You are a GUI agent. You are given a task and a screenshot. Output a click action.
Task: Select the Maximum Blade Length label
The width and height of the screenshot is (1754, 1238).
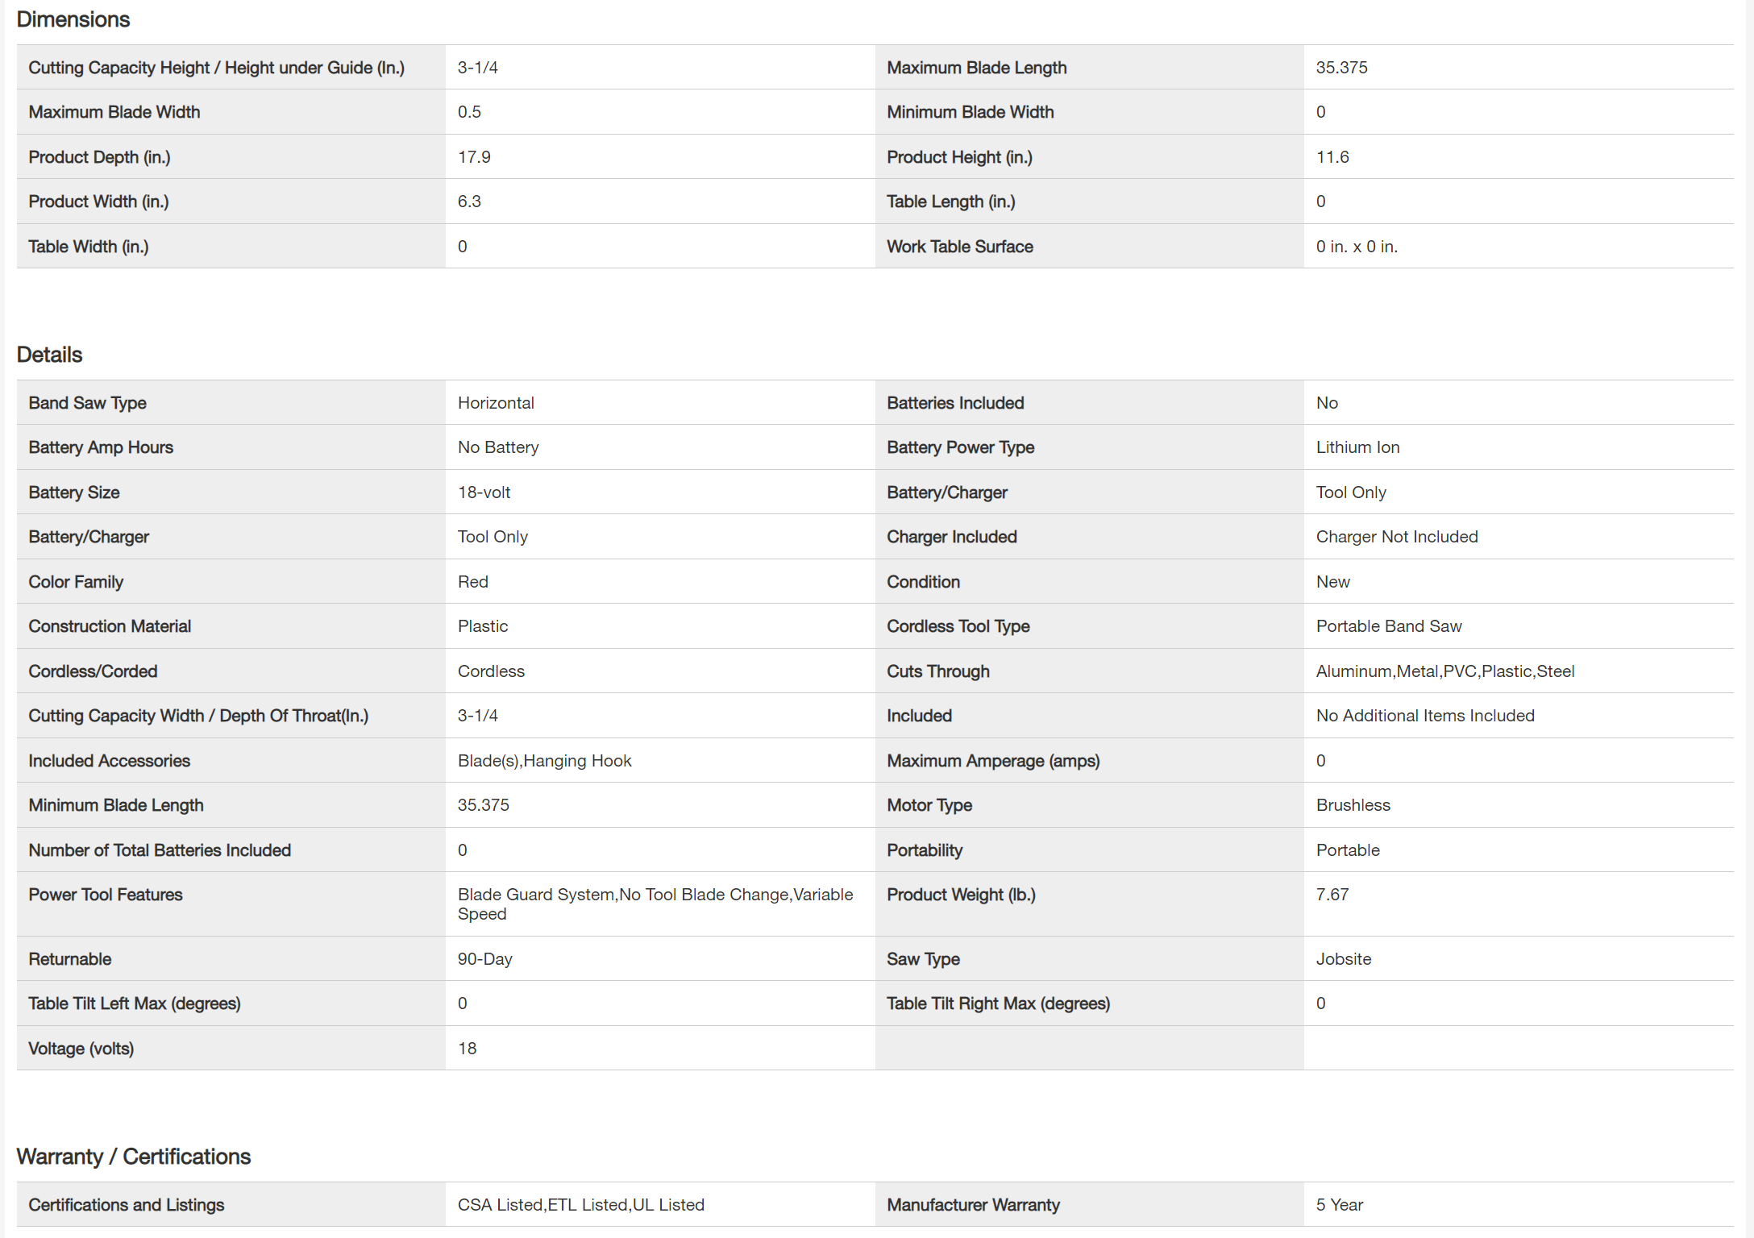[976, 68]
